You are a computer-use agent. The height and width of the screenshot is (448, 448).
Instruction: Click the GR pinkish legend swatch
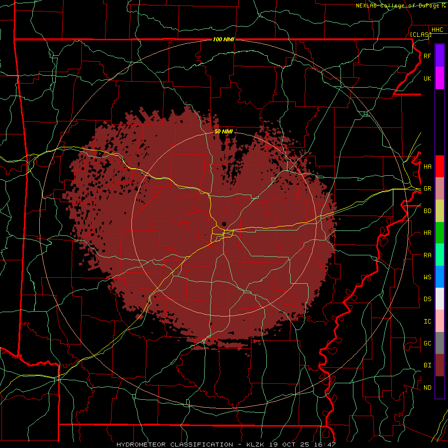point(440,189)
